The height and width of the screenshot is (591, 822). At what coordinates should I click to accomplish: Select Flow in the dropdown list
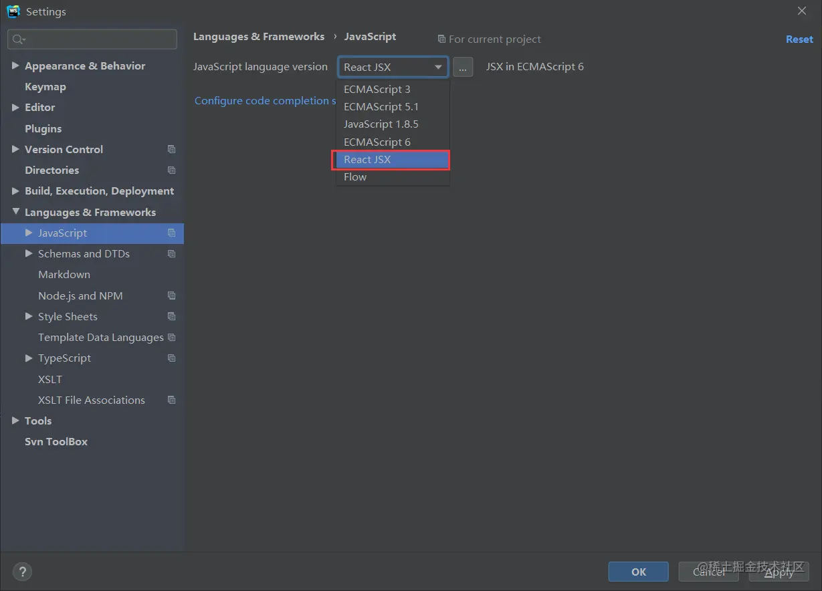coord(393,176)
